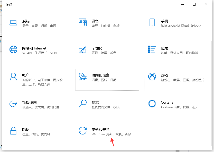Image resolution: width=214 pixels, height=152 pixels.
Task: Open 搜索 via the magnifier icon
Action: click(x=83, y=104)
